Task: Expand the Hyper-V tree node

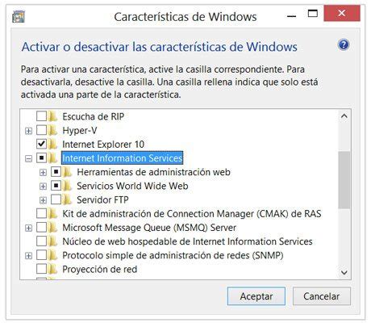Action: tap(28, 131)
